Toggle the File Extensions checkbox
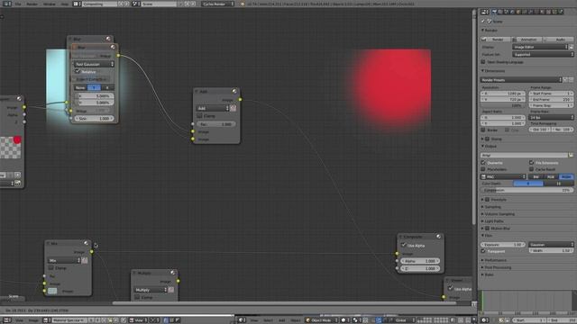Image resolution: width=577 pixels, height=324 pixels. point(531,162)
